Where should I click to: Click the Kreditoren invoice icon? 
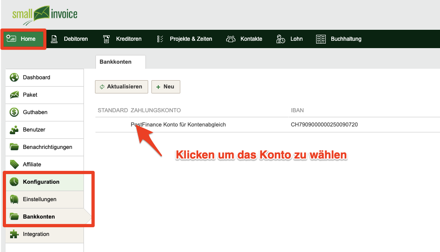tap(106, 39)
